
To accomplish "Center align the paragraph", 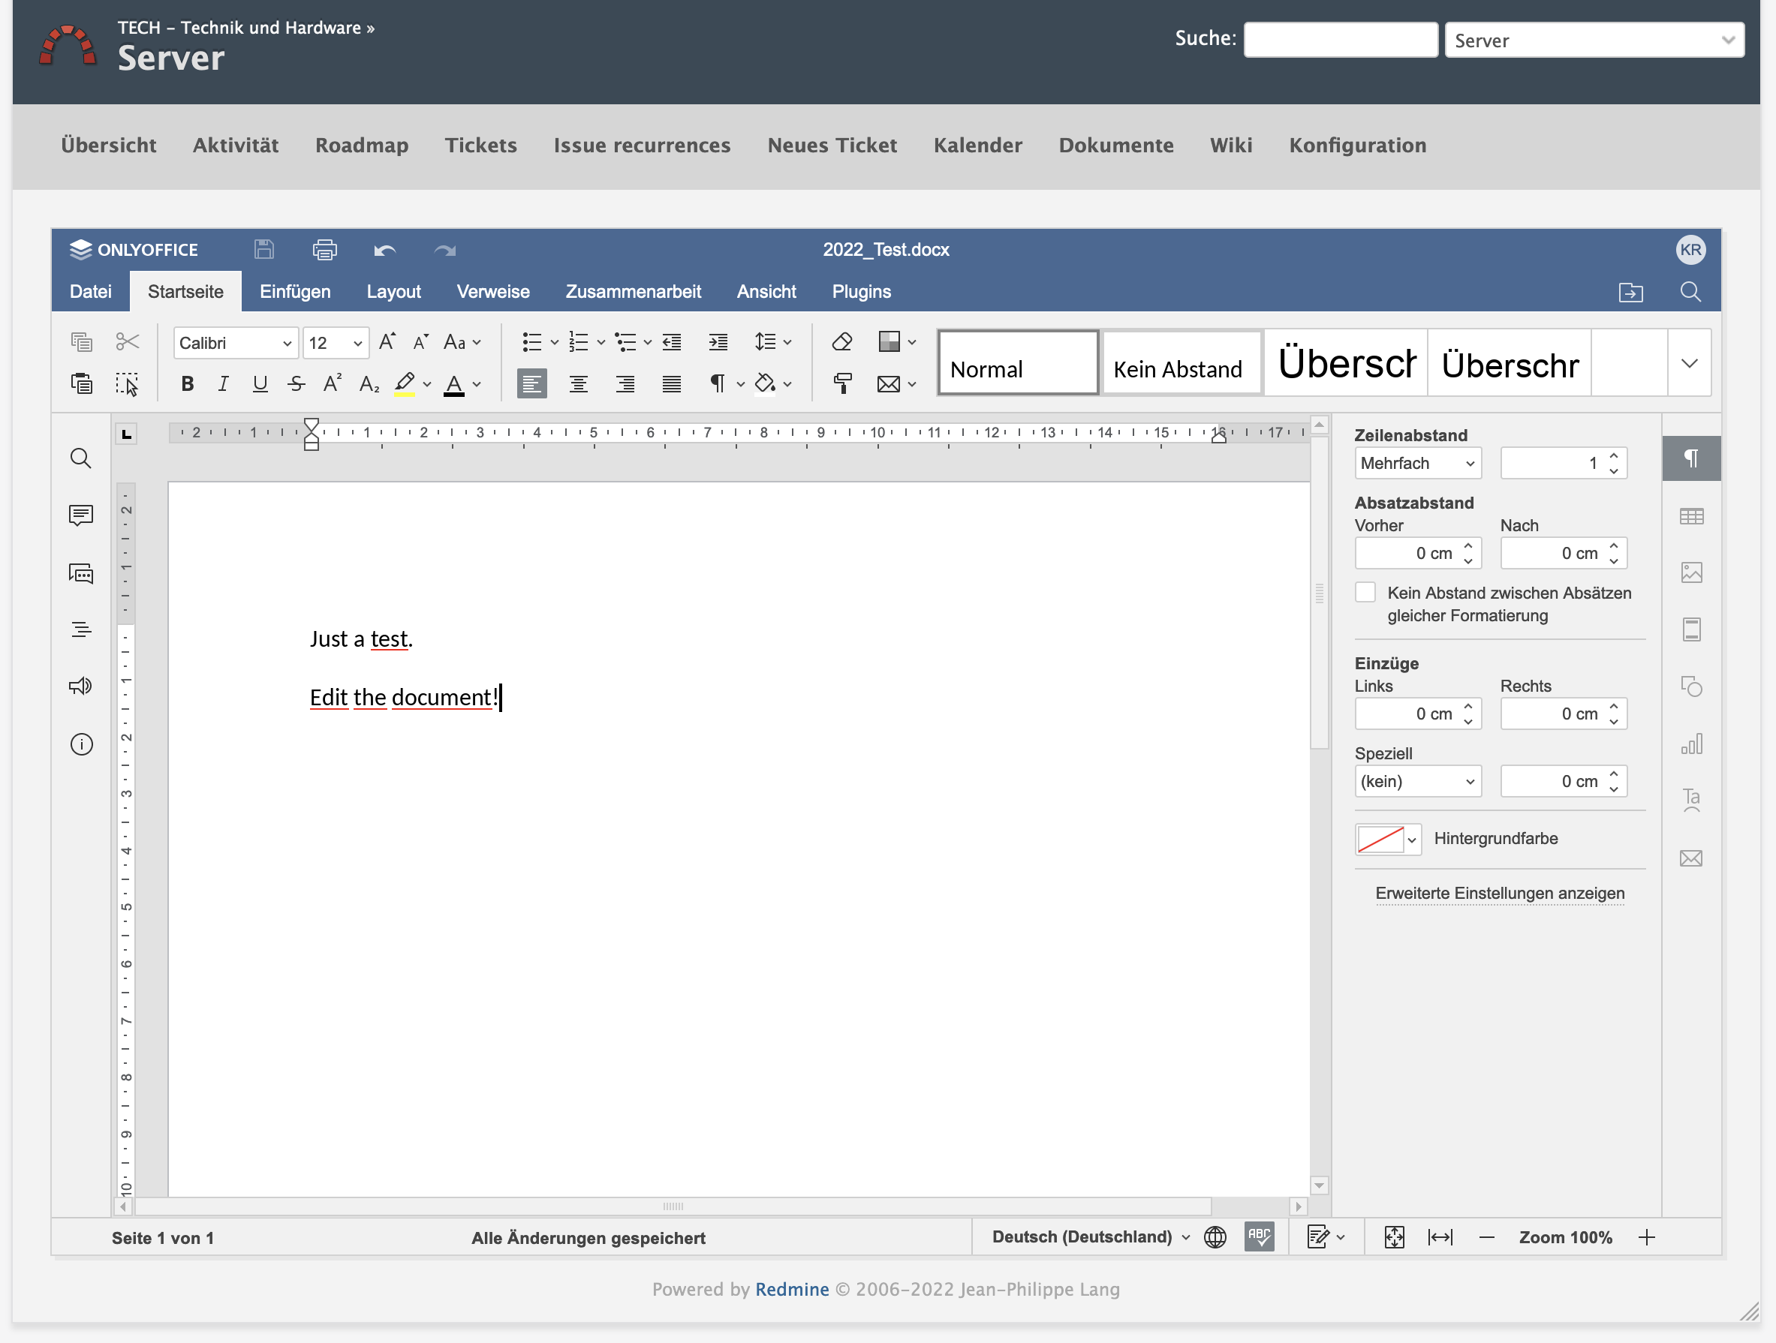I will [578, 383].
